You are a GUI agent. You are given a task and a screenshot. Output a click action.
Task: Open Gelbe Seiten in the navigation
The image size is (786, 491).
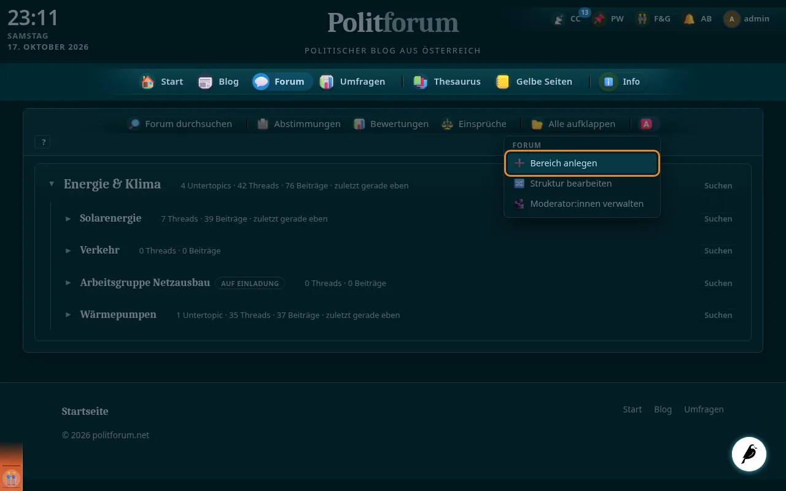pyautogui.click(x=534, y=82)
